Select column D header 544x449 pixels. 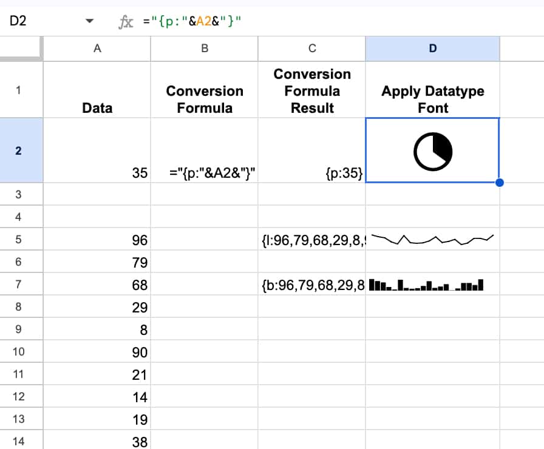point(433,49)
